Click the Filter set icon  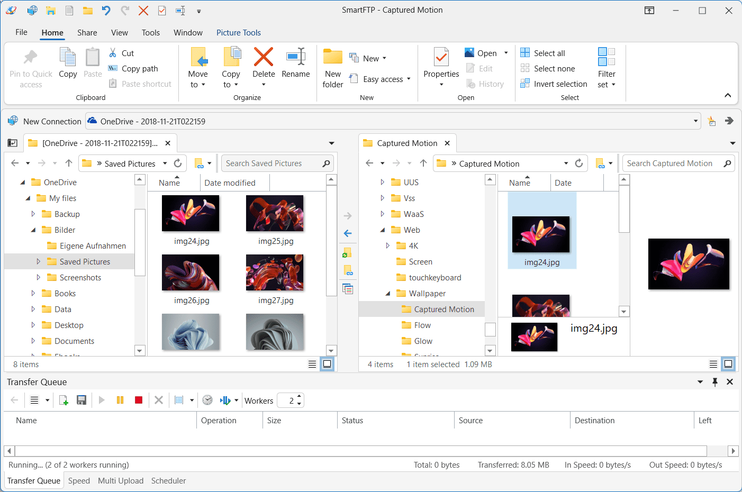pos(607,57)
